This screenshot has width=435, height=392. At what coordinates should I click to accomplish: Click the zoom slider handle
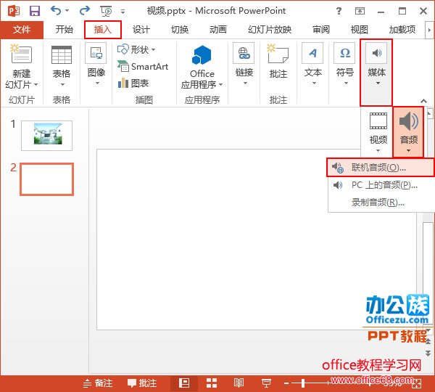point(303,383)
